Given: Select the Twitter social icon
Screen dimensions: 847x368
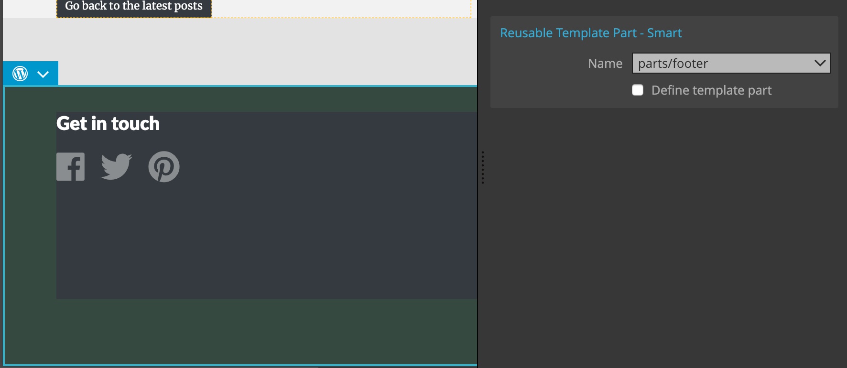Looking at the screenshot, I should click(x=116, y=167).
